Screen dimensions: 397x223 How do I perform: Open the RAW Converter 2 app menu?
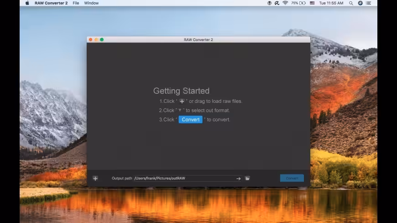51,3
